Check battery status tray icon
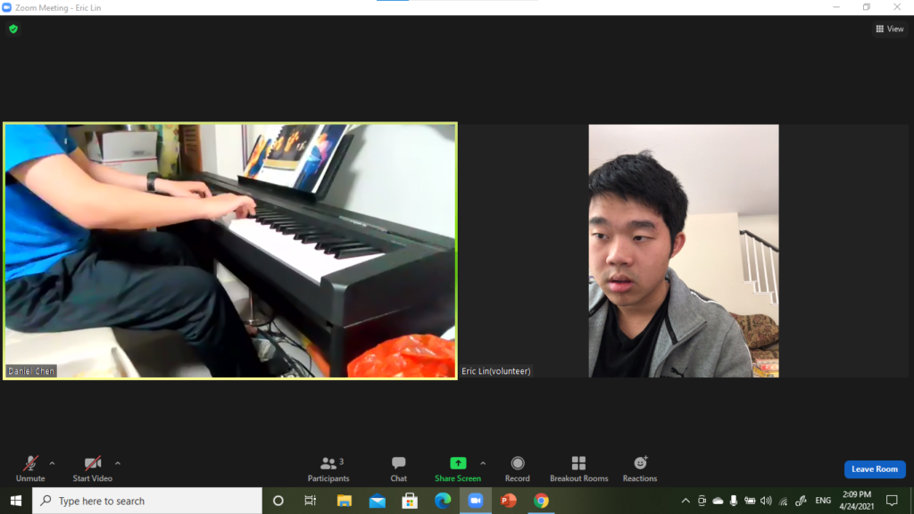Screen dimensions: 914x514 point(750,501)
